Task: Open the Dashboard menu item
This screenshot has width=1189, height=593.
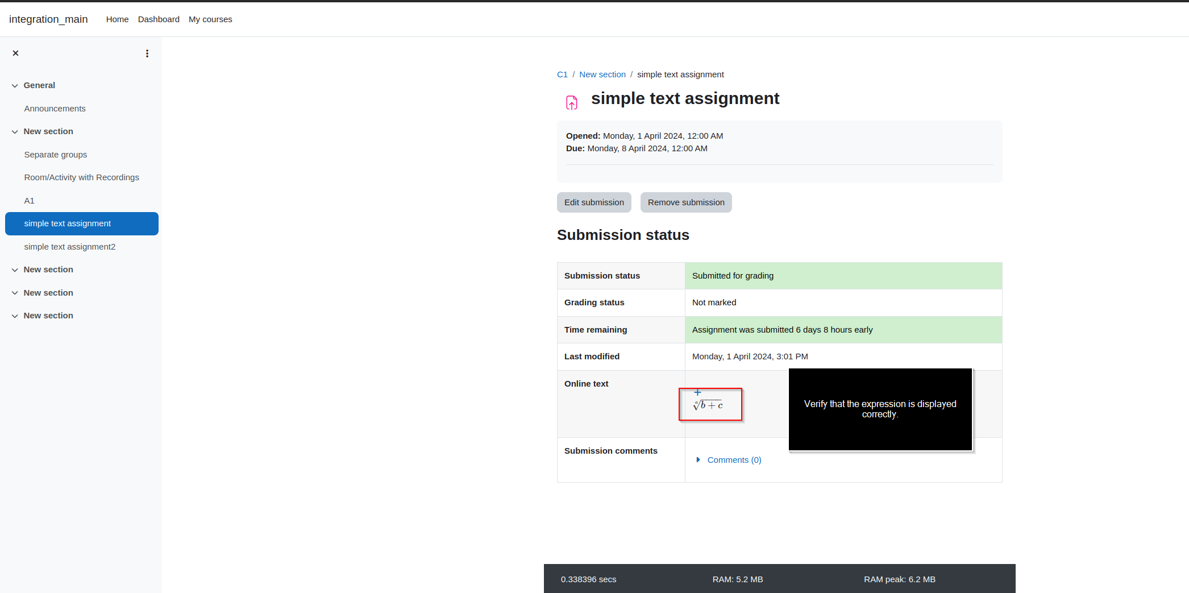Action: coord(159,19)
